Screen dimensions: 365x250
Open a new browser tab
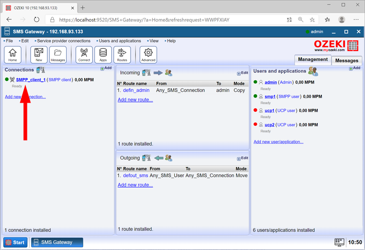point(83,8)
